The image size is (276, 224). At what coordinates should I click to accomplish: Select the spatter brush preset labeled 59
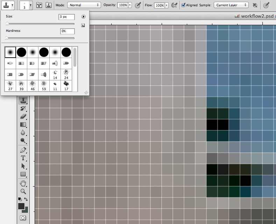click(44, 86)
